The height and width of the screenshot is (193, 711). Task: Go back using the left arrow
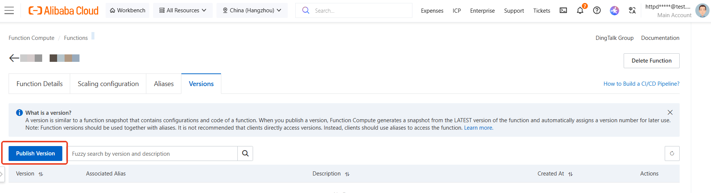14,58
